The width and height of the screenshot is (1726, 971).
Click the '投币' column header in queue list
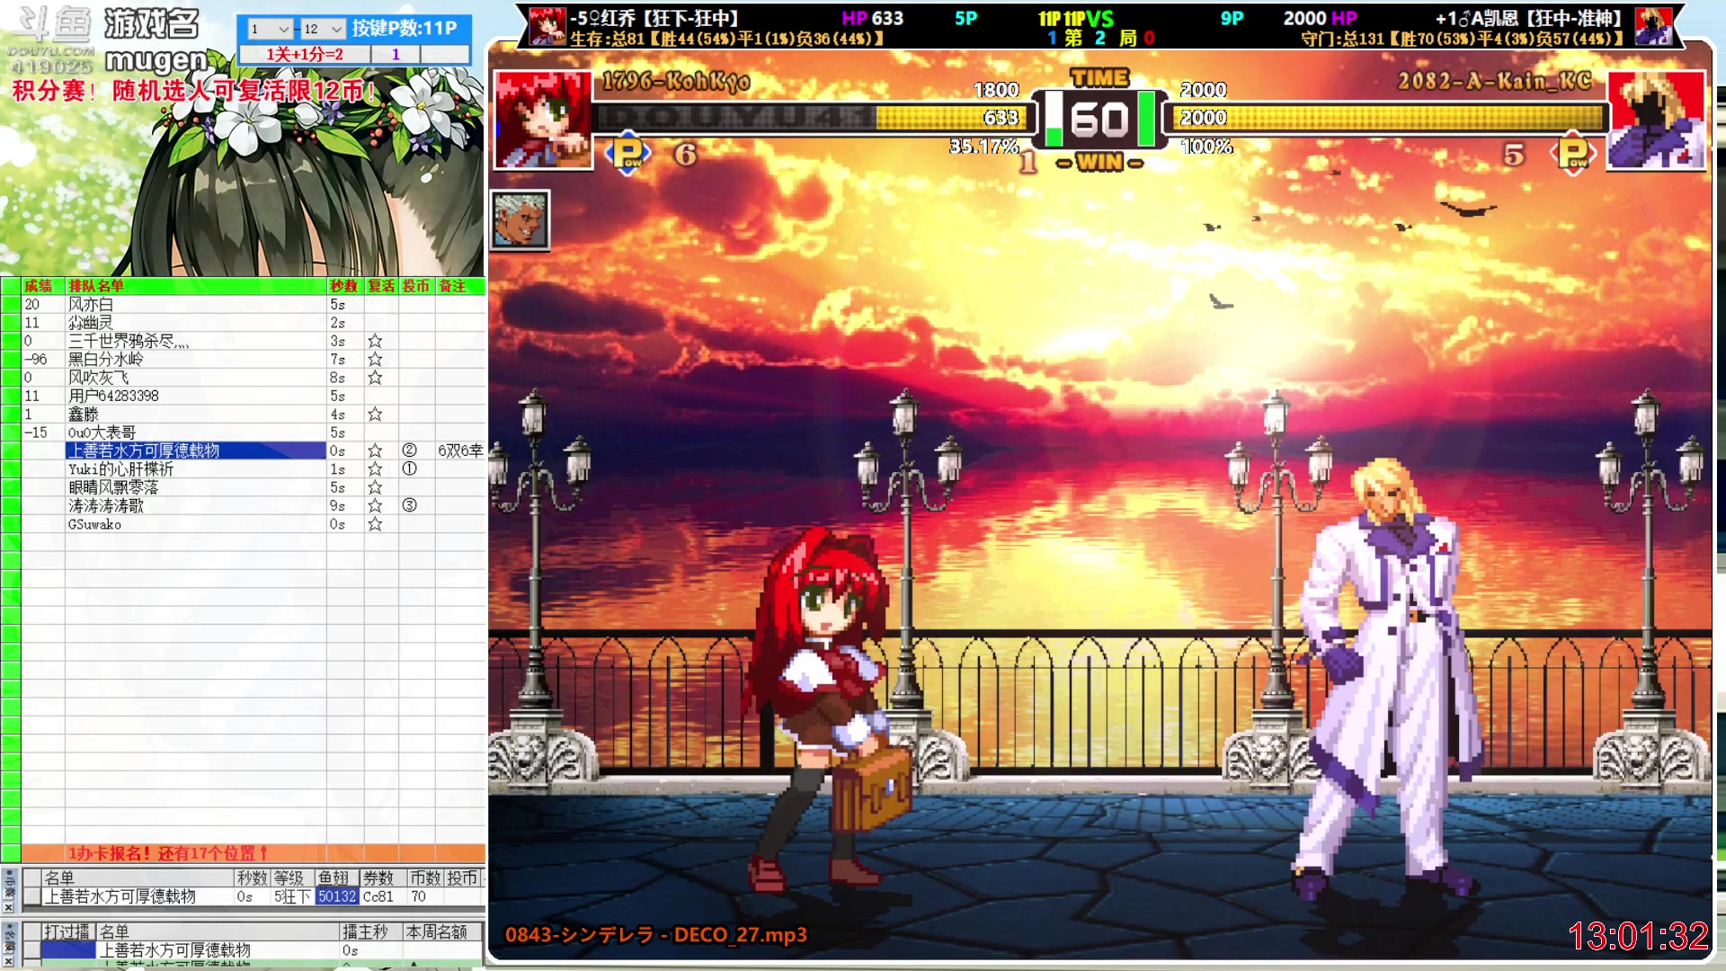click(417, 286)
